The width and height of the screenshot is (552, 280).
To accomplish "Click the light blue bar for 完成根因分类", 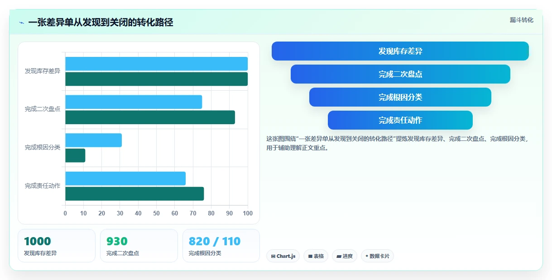I will tap(93, 140).
